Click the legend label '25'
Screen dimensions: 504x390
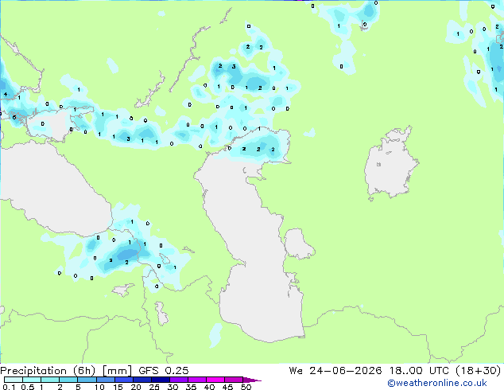(154, 387)
